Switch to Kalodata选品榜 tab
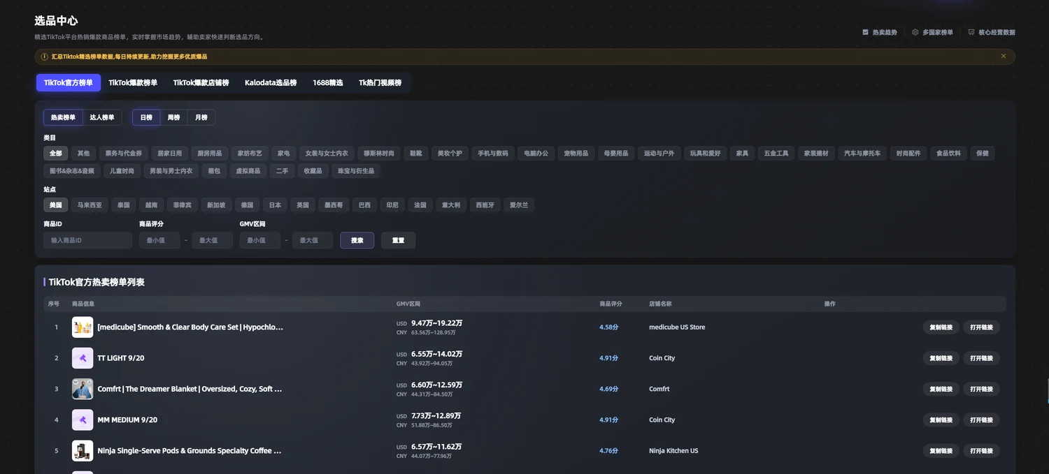Screen dimensions: 1049x474 271,83
